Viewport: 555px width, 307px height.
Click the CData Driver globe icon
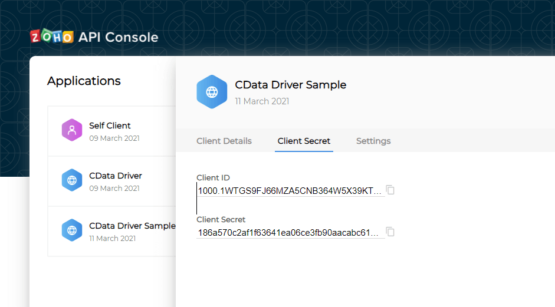click(72, 180)
